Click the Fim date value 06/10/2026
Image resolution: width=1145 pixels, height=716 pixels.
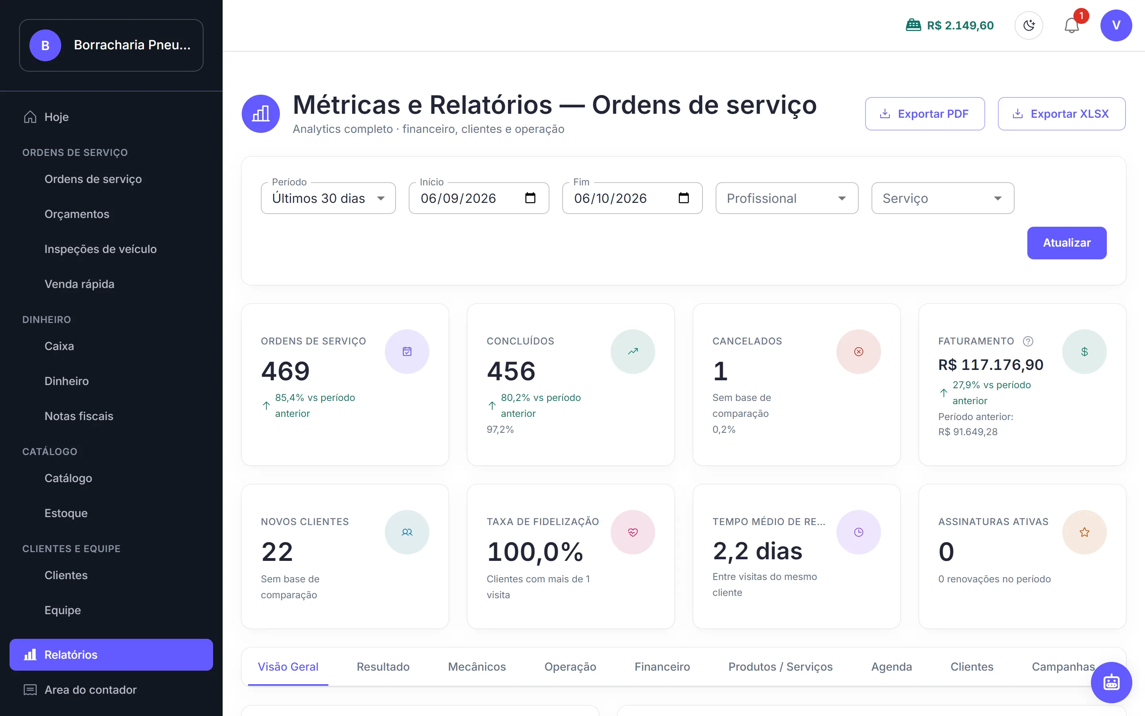610,198
